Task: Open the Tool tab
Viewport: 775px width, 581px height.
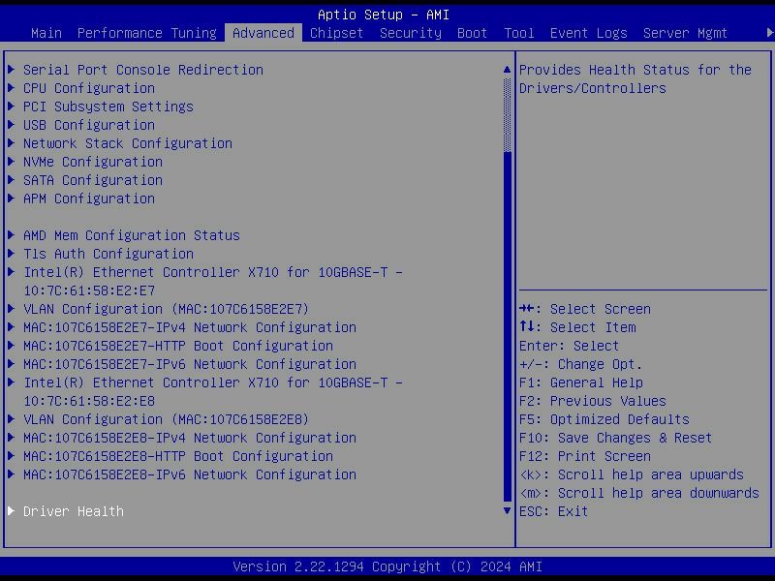Action: [x=519, y=33]
